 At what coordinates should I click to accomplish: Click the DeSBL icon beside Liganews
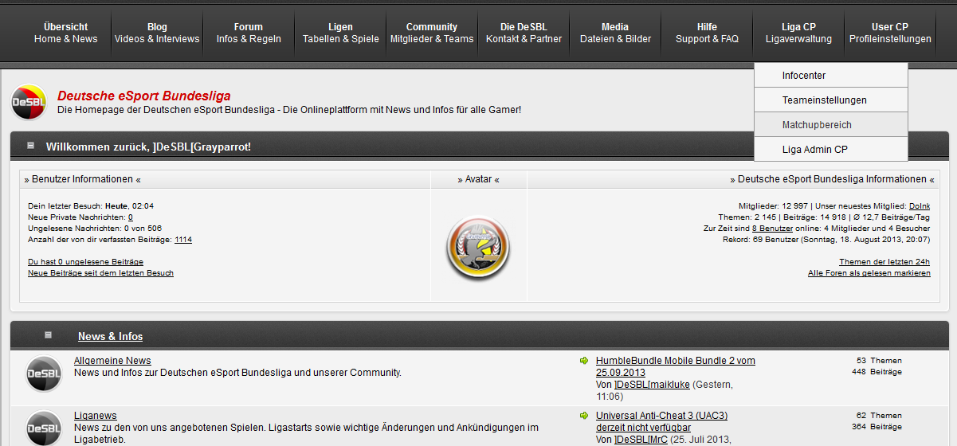(44, 428)
